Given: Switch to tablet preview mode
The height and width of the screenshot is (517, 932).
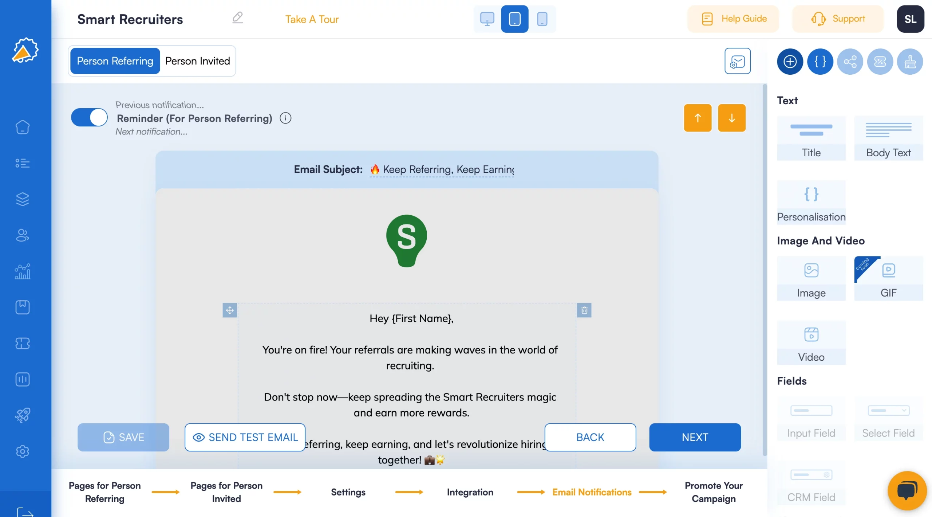Looking at the screenshot, I should point(514,19).
